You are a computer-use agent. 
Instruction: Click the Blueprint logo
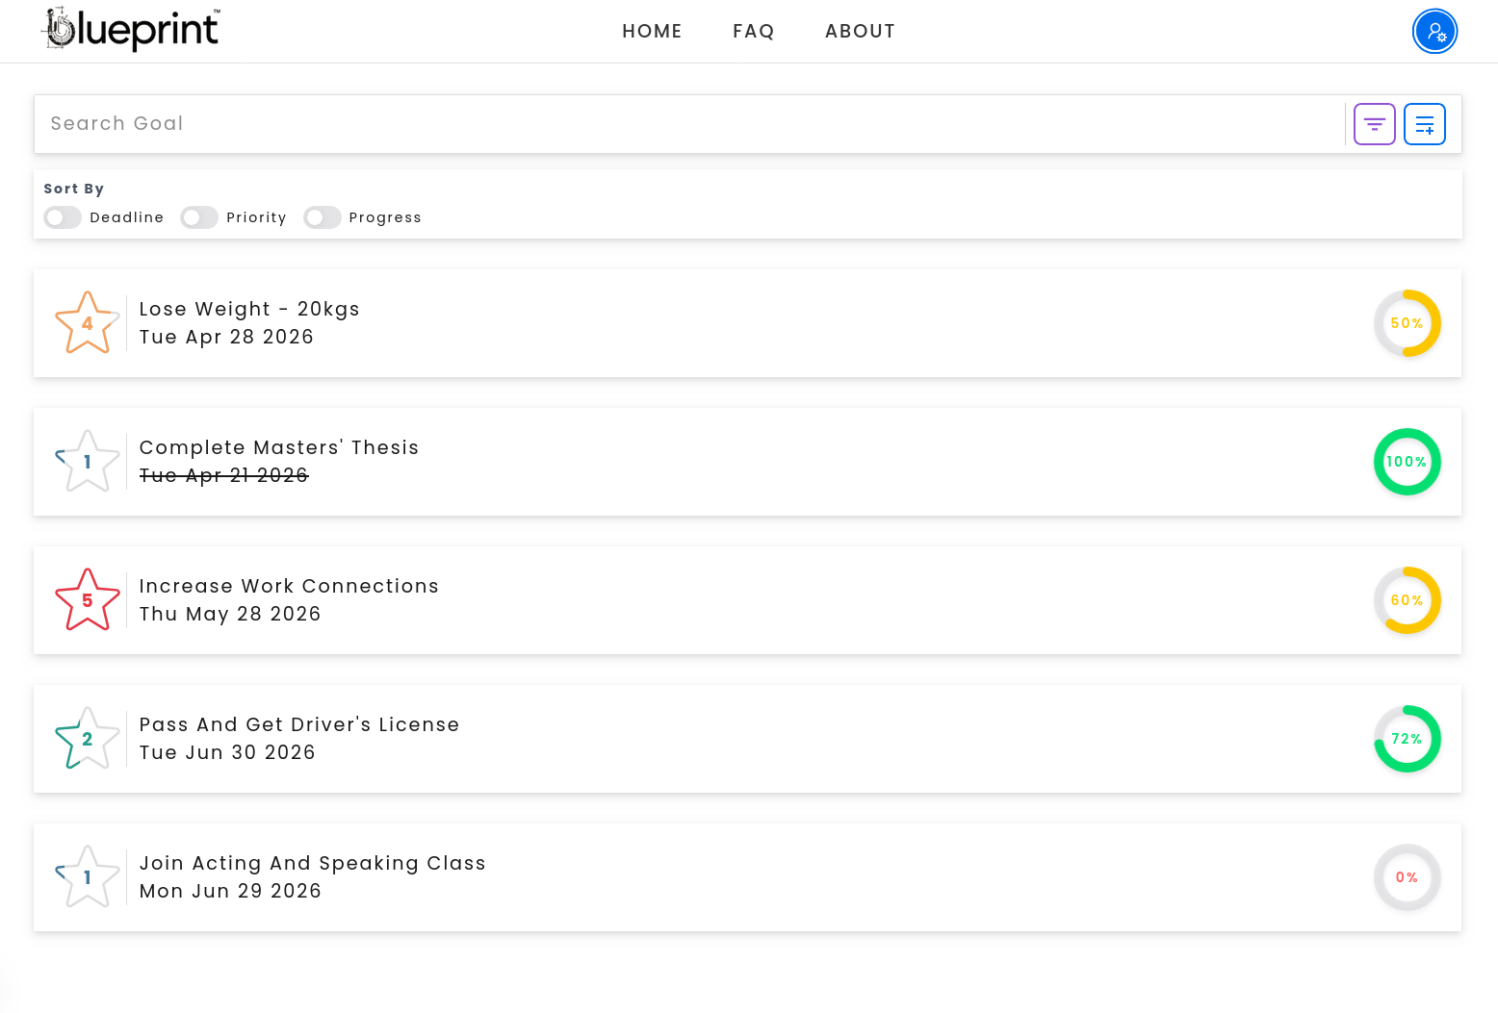(130, 30)
